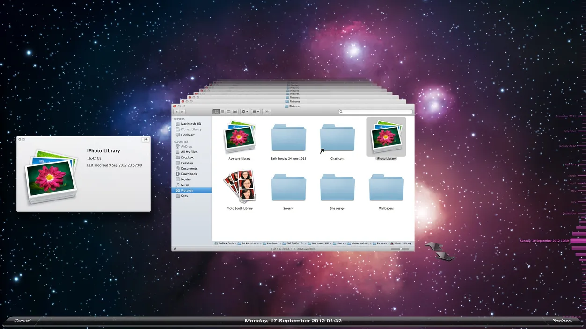This screenshot has height=329, width=586.
Task: Open the Action gear dropdown menu
Action: click(x=245, y=112)
